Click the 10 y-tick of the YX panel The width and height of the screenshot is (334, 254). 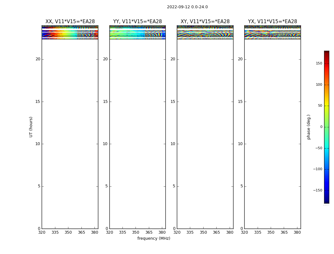tap(240, 144)
